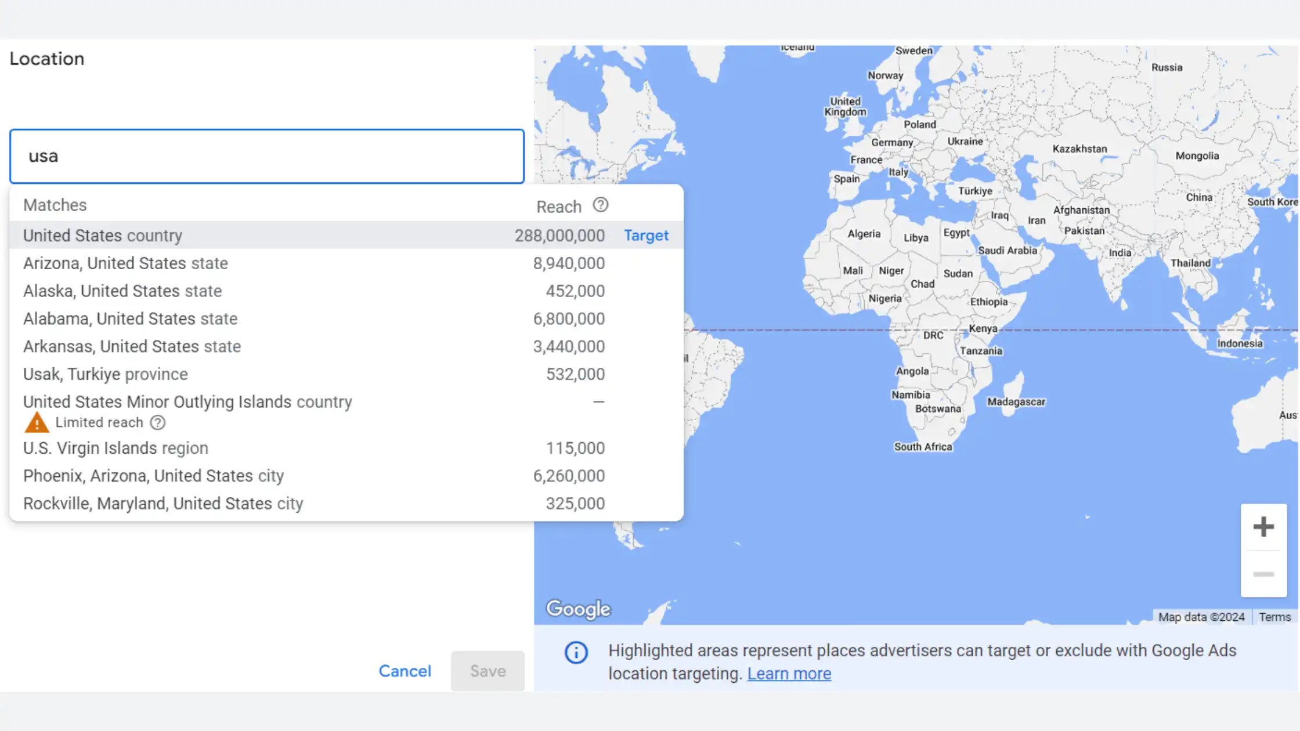The image size is (1300, 731).
Task: Select Arizona, United States state match
Action: pyautogui.click(x=125, y=263)
